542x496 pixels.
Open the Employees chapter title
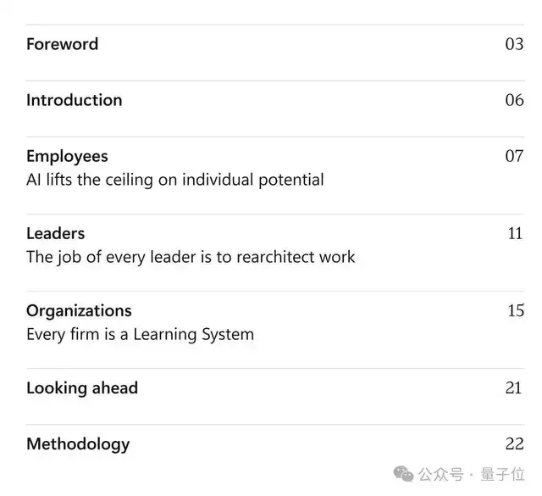click(67, 157)
